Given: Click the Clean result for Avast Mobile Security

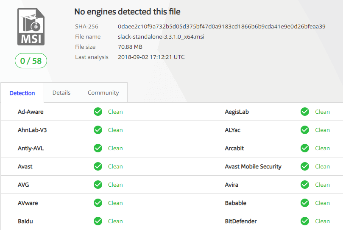Looking at the screenshot, I should [x=322, y=166].
